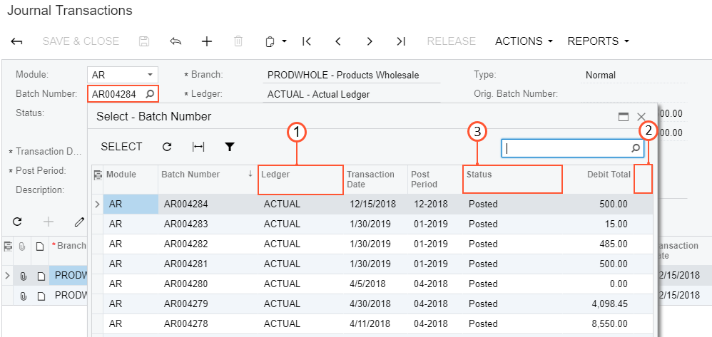
Task: Click magnifier in Batch Number field
Action: [x=150, y=93]
